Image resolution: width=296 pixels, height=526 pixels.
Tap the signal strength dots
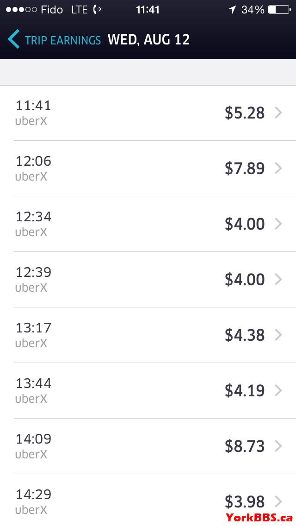[x=21, y=9]
